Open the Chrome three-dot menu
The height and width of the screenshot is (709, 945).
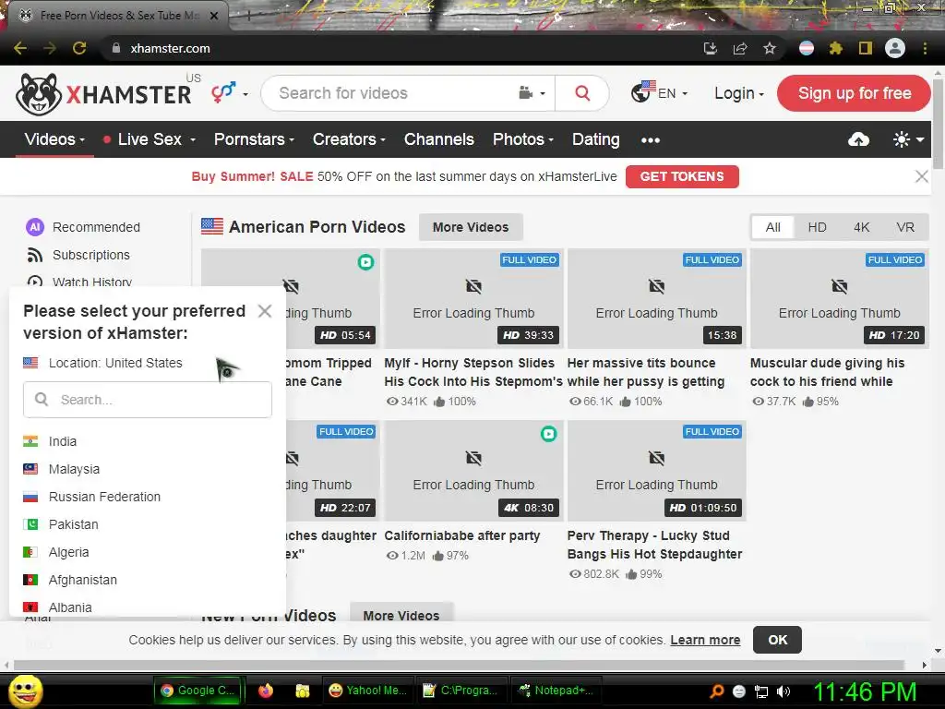[925, 48]
